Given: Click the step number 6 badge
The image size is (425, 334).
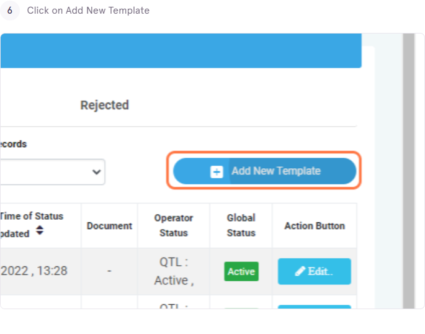Looking at the screenshot, I should click(10, 11).
